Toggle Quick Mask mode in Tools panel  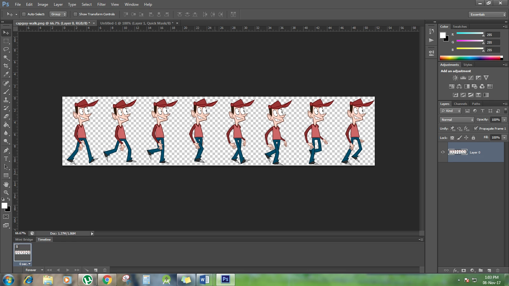tap(6, 217)
